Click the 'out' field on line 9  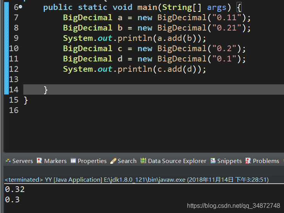105,38
